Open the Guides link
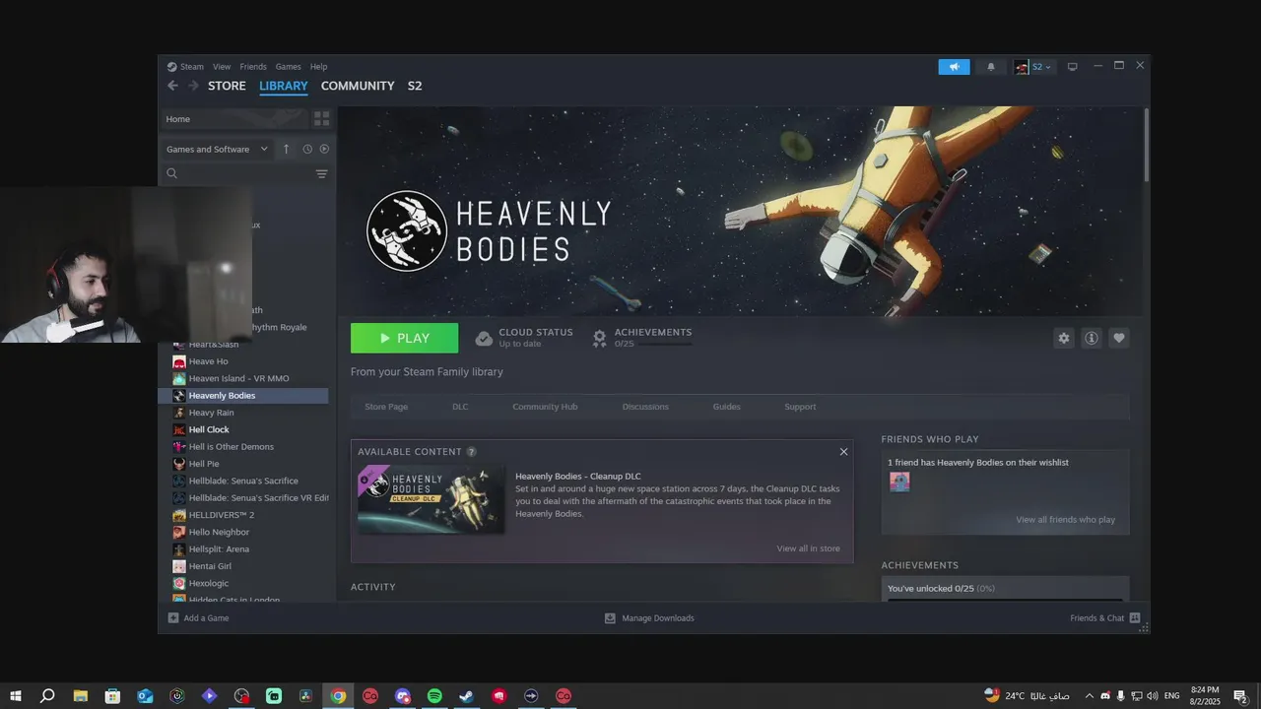The image size is (1261, 709). (726, 407)
